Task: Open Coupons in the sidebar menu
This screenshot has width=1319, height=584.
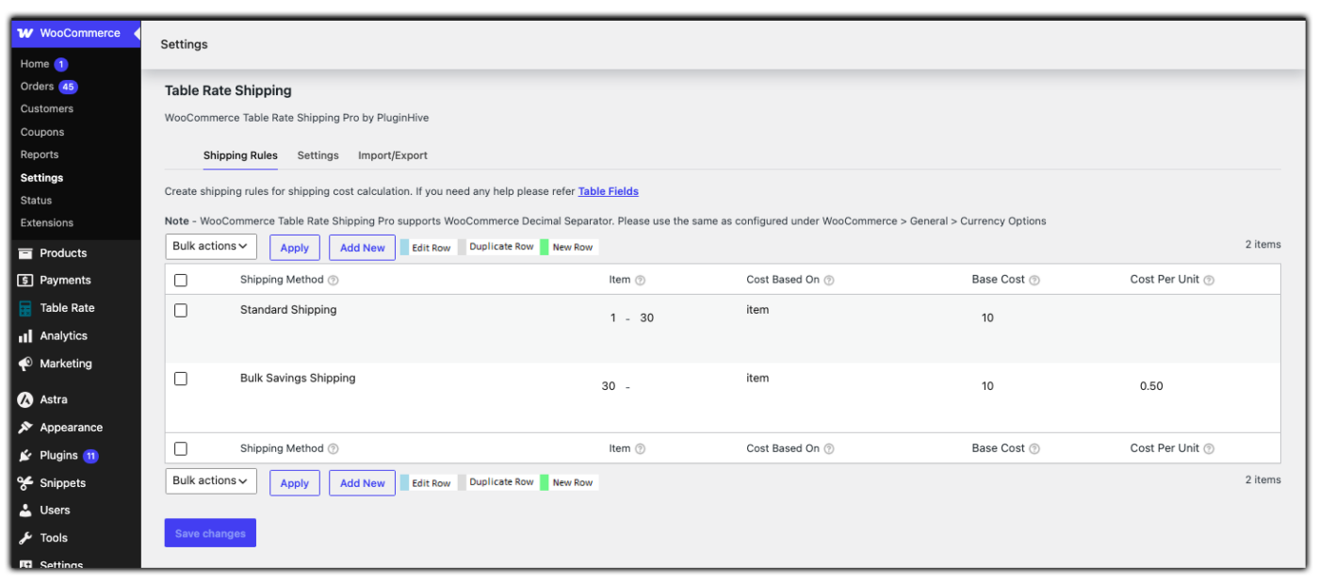Action: tap(42, 133)
